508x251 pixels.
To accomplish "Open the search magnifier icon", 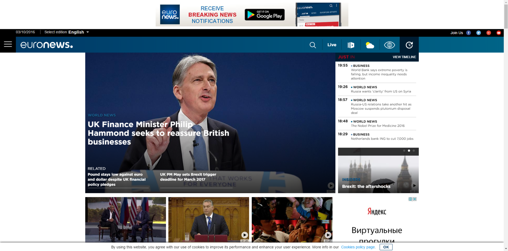I will pos(313,45).
